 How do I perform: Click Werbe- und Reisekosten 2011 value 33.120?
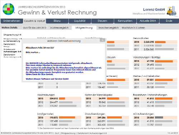point(150,87)
